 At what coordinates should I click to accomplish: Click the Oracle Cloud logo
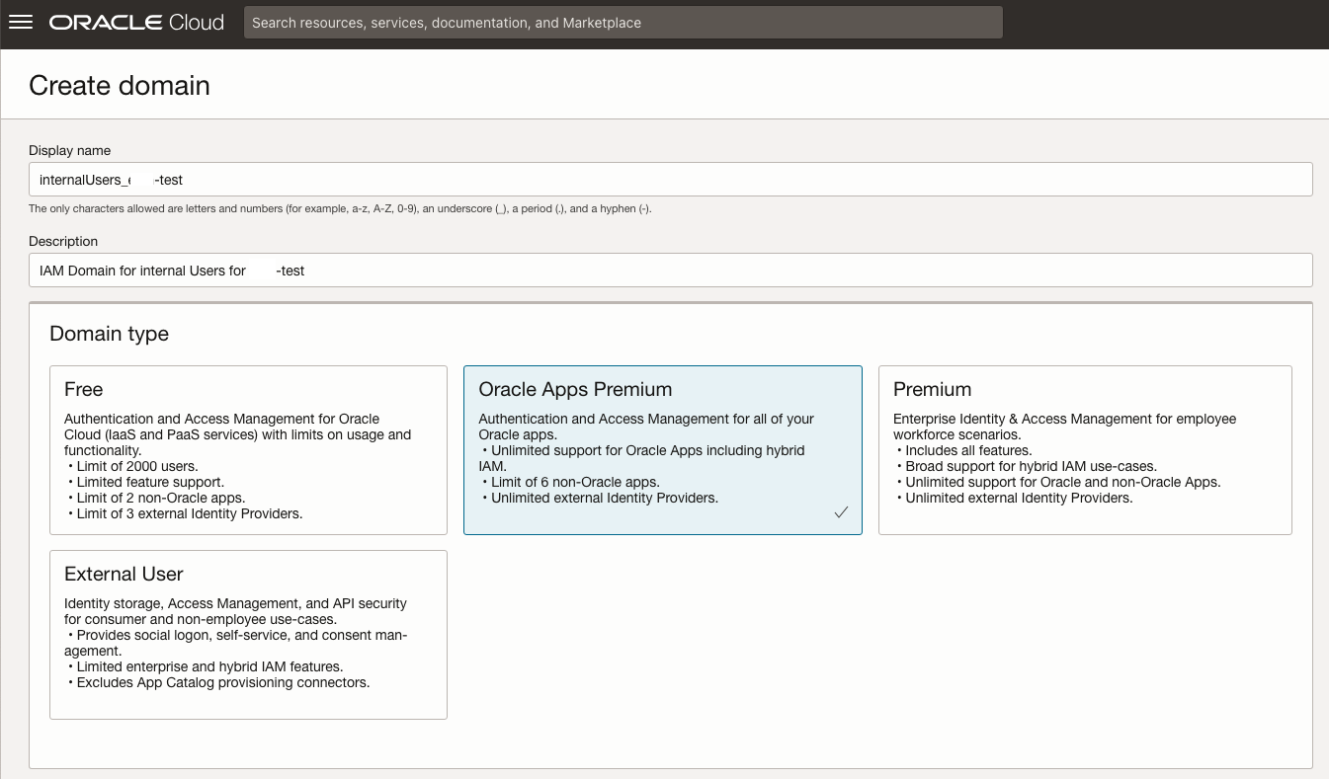(135, 22)
